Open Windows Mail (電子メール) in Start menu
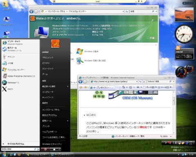 20,49
